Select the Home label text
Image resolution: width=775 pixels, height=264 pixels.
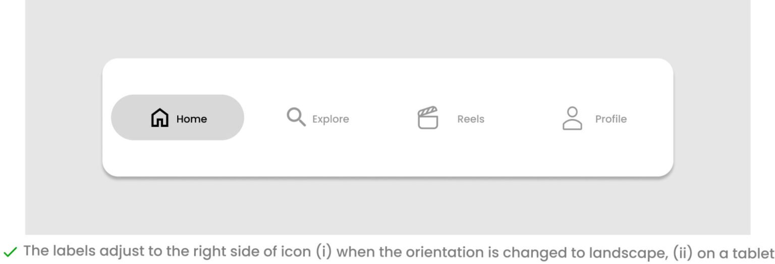(x=191, y=119)
